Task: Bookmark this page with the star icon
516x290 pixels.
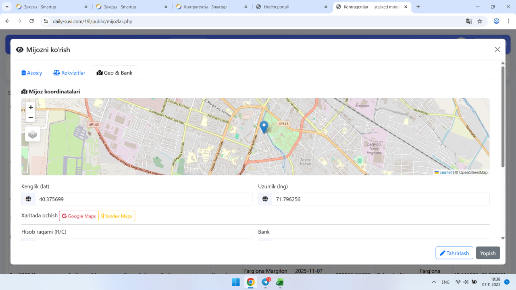Action: pyautogui.click(x=480, y=21)
